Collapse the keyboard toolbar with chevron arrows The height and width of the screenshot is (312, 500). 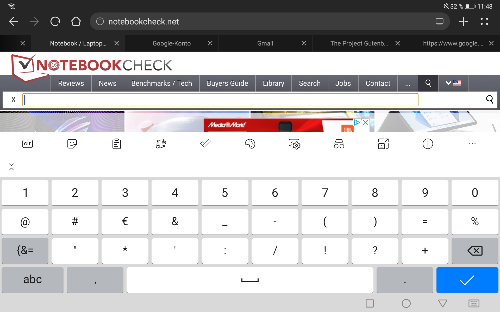point(11,167)
